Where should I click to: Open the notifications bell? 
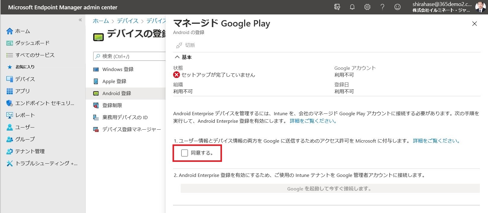(x=352, y=7)
